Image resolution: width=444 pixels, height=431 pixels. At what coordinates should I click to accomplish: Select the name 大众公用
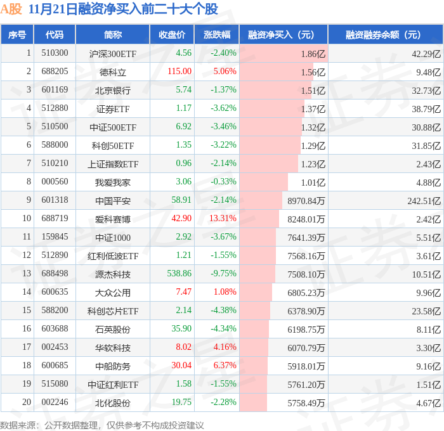pos(113,293)
